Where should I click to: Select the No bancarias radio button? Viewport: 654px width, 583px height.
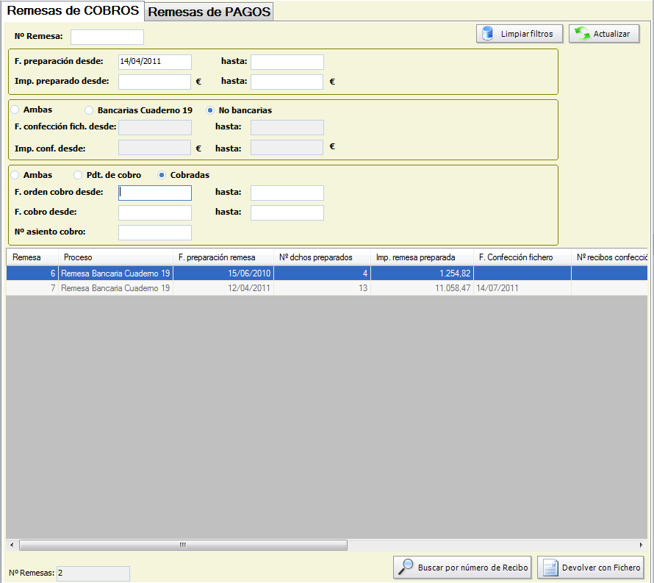pos(210,110)
